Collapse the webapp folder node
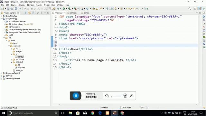The image size is (206, 116). tap(9, 46)
